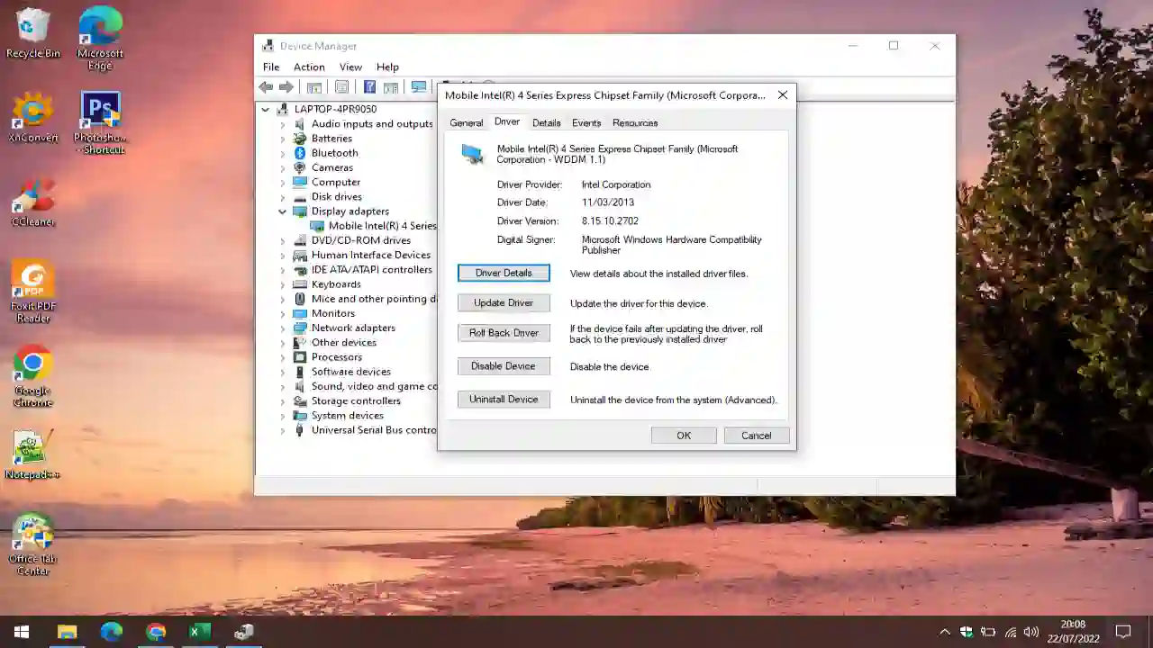
Task: Open the CCleaner desktop icon
Action: pos(33,202)
